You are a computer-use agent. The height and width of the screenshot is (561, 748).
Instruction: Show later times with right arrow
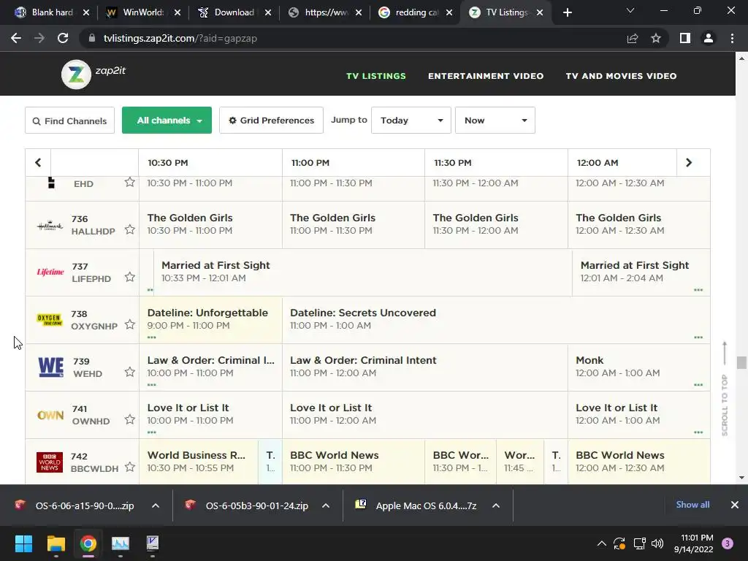[689, 163]
